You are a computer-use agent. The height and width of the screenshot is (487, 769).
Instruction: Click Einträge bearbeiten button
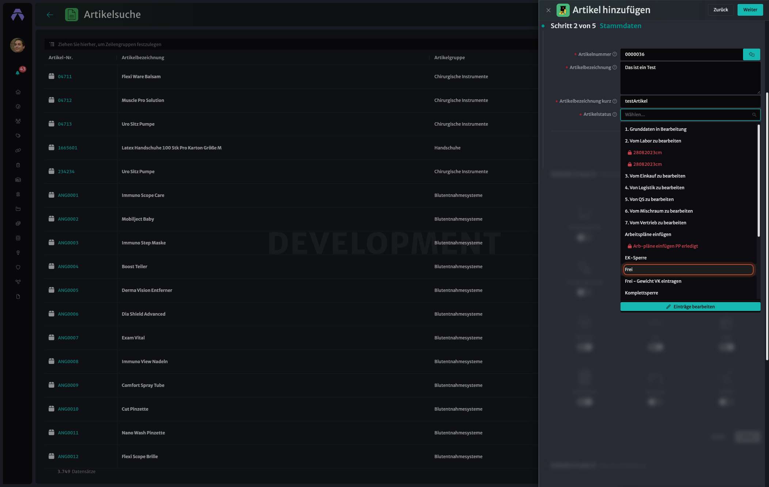(690, 307)
